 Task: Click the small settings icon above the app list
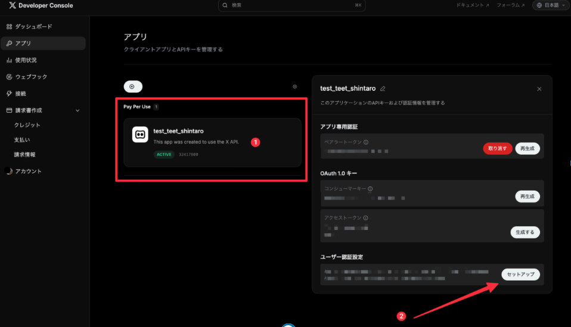pyautogui.click(x=294, y=86)
